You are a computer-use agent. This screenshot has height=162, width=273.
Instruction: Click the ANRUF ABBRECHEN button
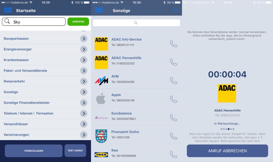click(227, 151)
